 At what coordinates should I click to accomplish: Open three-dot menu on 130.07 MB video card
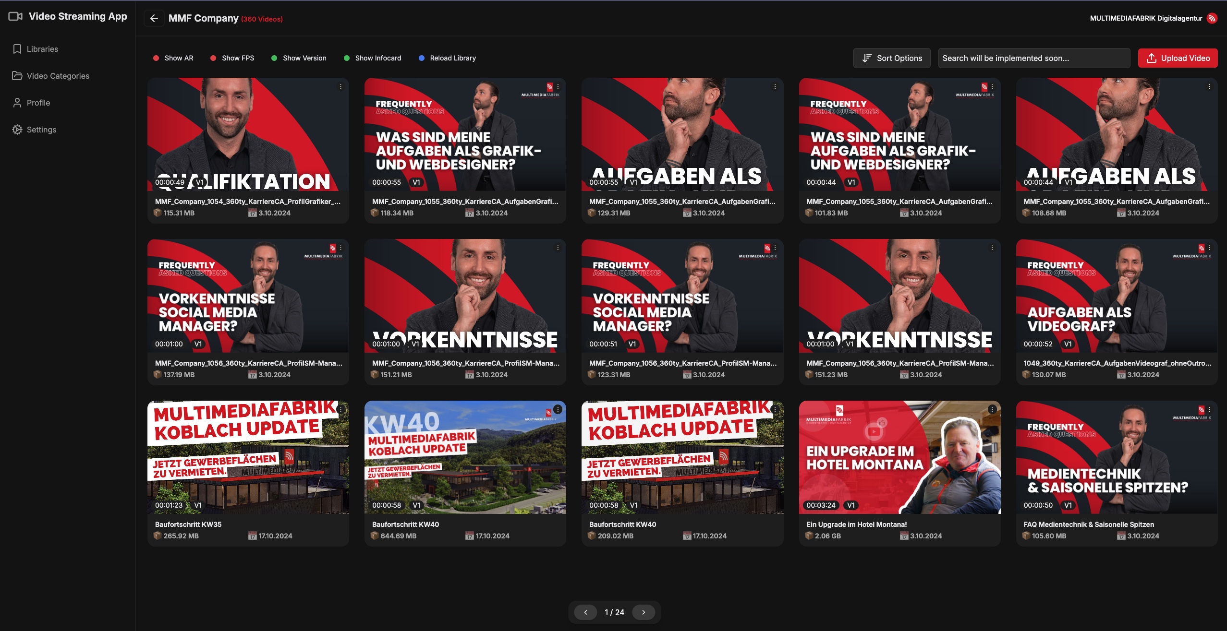pos(1209,248)
